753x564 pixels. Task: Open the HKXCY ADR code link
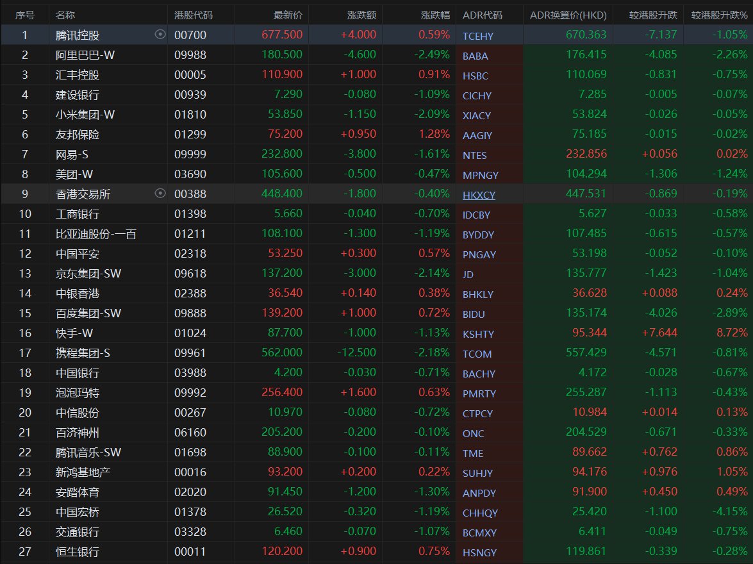[479, 195]
